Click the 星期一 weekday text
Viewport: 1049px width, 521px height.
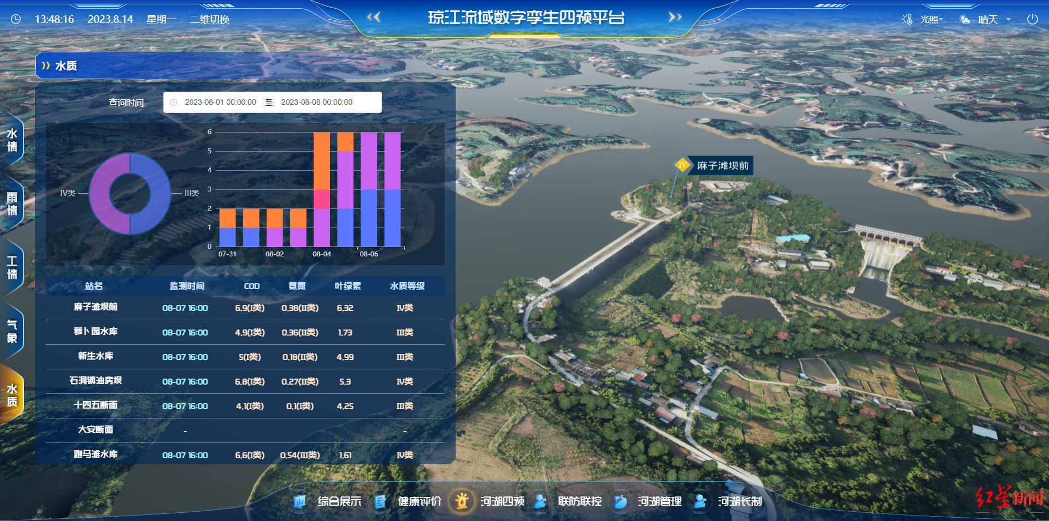pos(161,19)
